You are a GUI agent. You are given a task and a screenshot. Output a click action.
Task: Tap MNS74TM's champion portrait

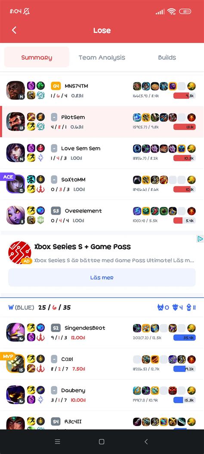pyautogui.click(x=15, y=90)
